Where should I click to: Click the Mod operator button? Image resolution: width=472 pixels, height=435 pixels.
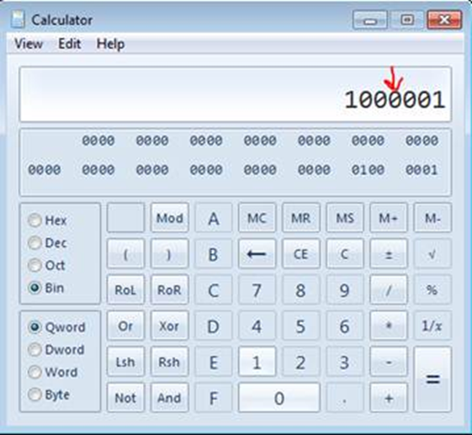170,218
